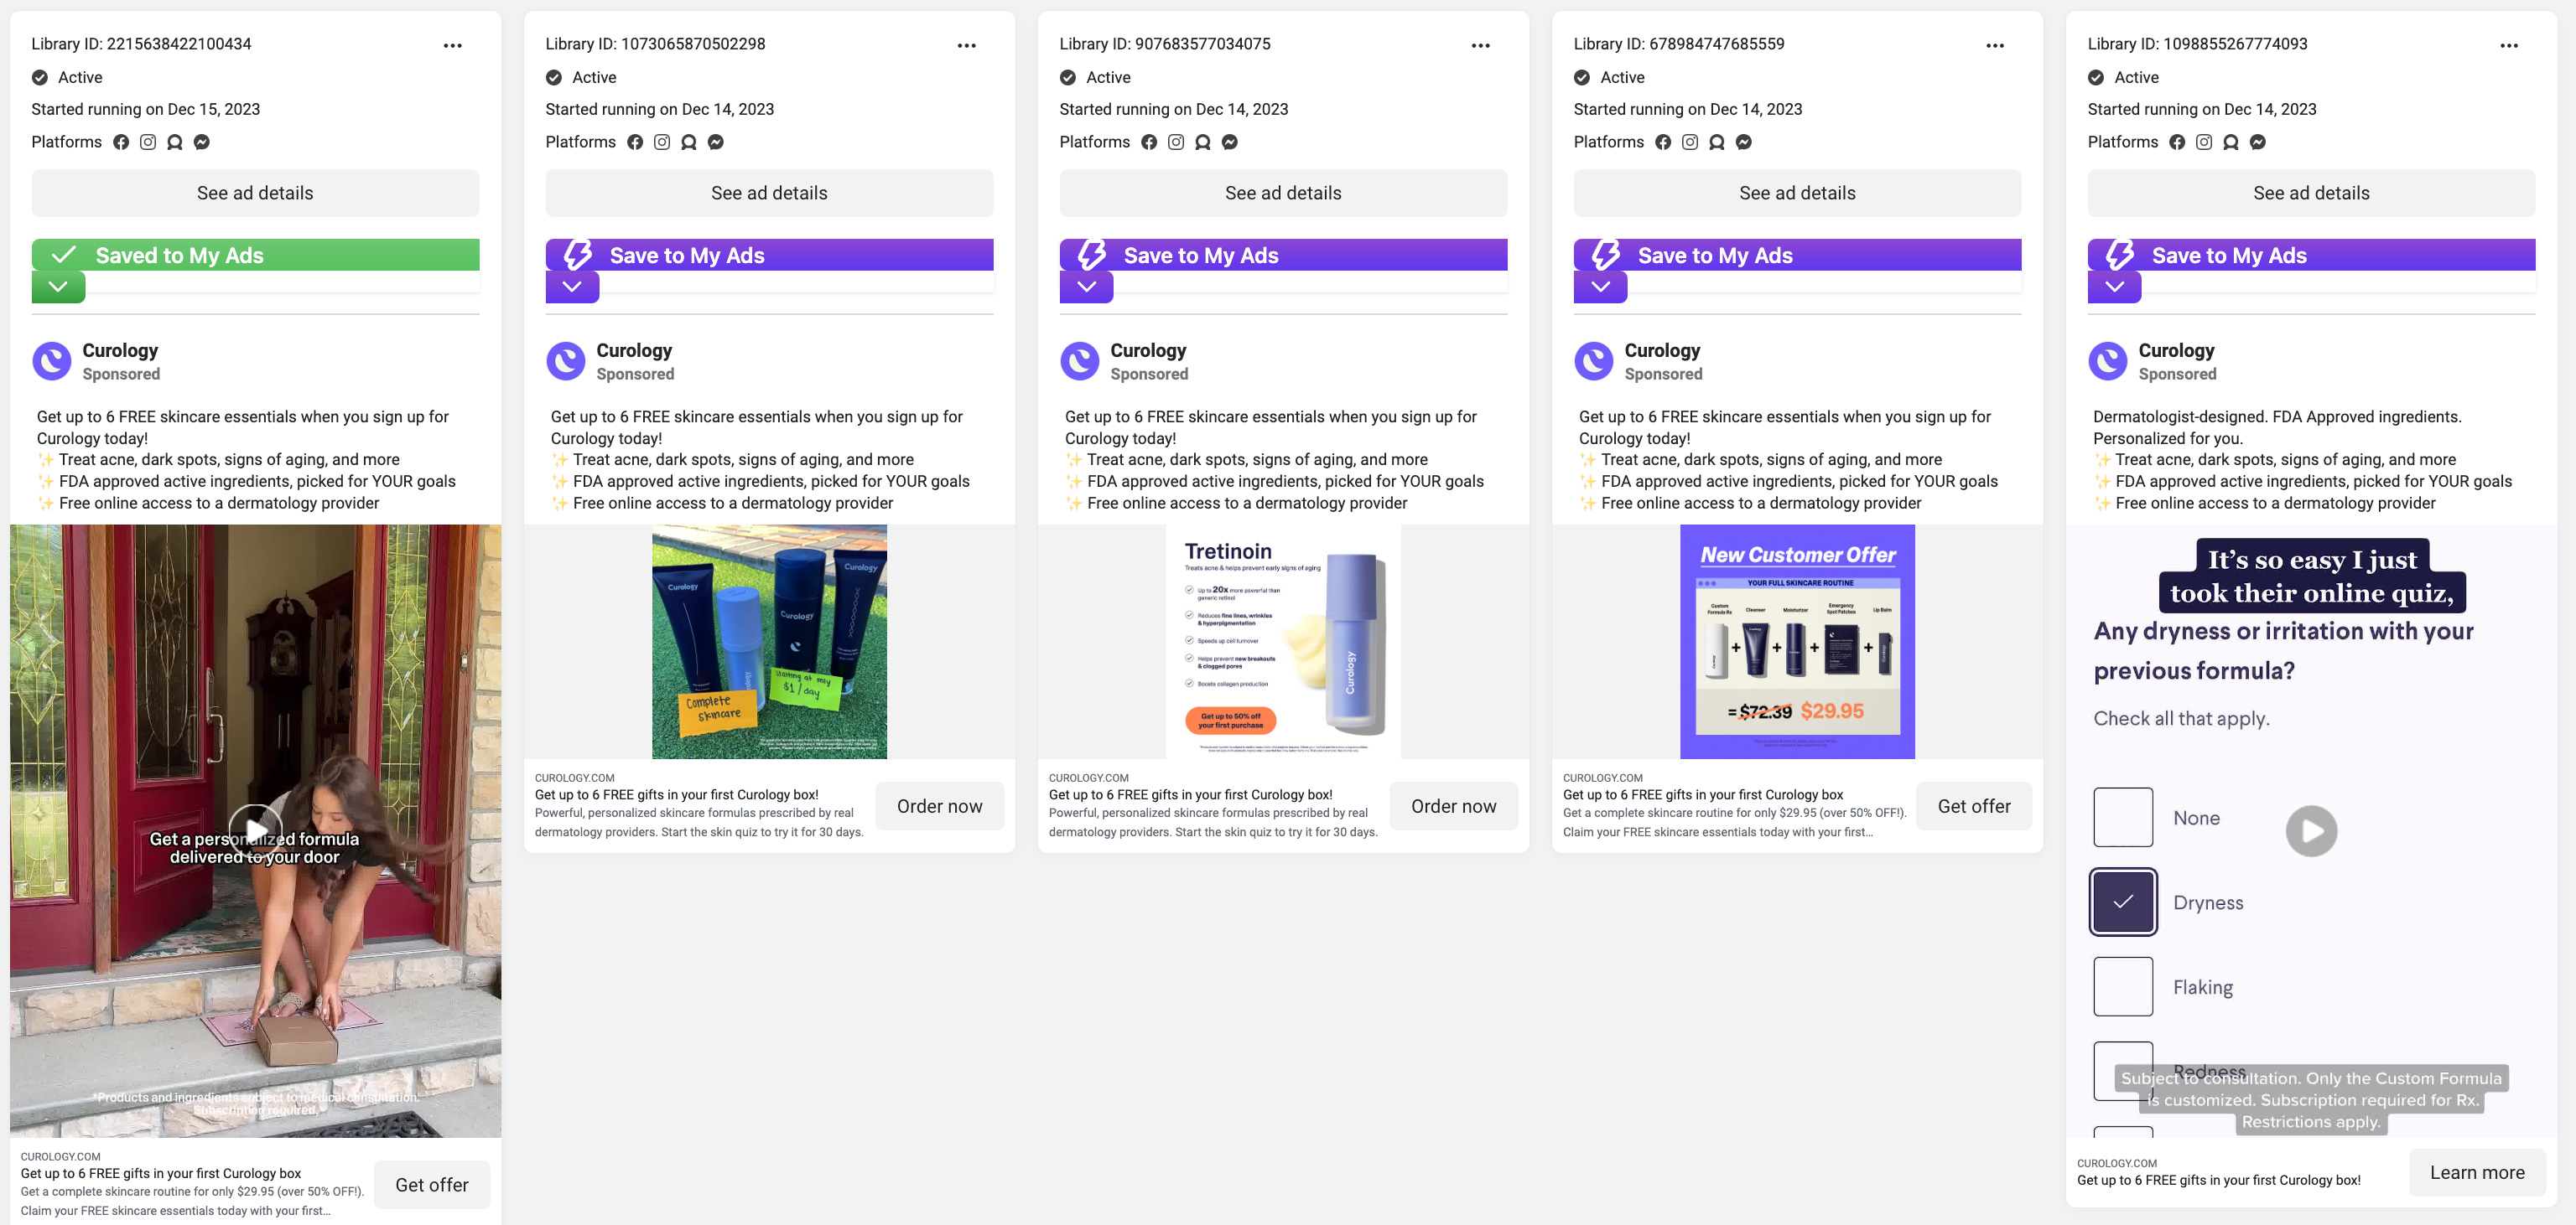Click Active status checkmark on ad 1098855267774093
The height and width of the screenshot is (1225, 2576).
2096,77
